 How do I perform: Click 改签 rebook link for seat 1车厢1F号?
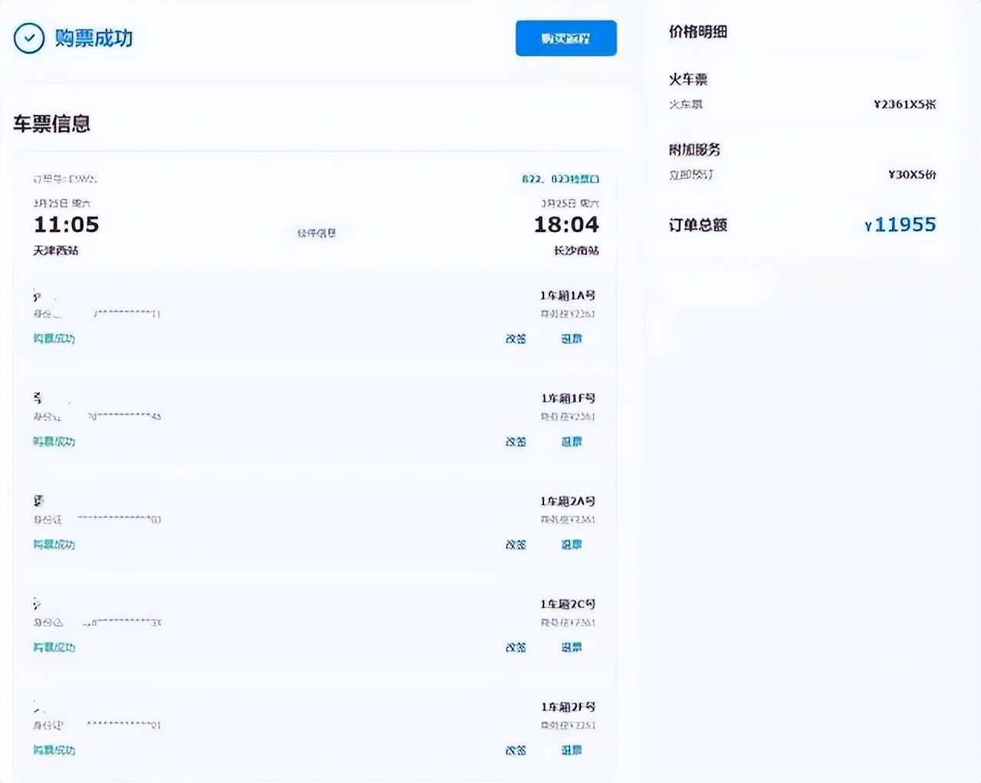coord(515,441)
